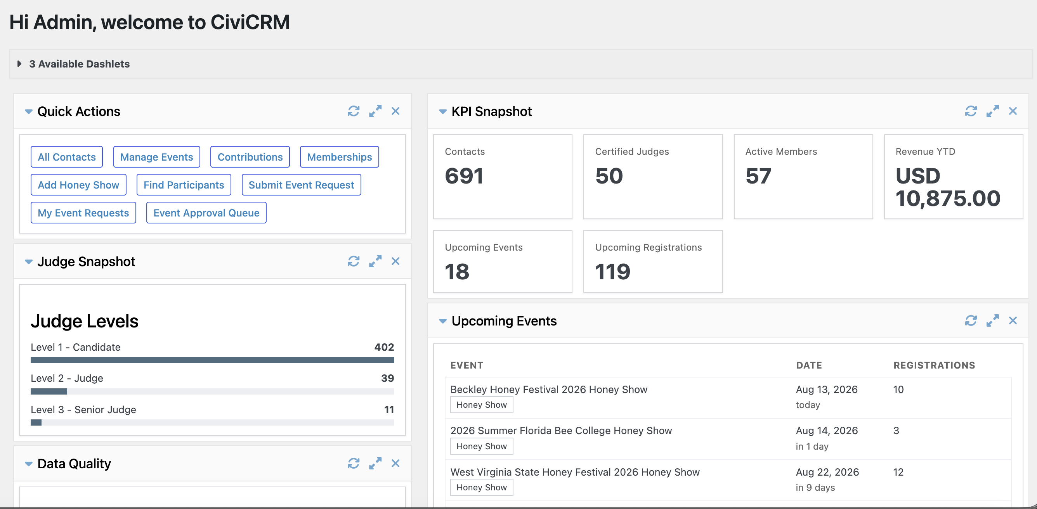The image size is (1037, 509).
Task: Open My Event Requests
Action: (x=83, y=213)
